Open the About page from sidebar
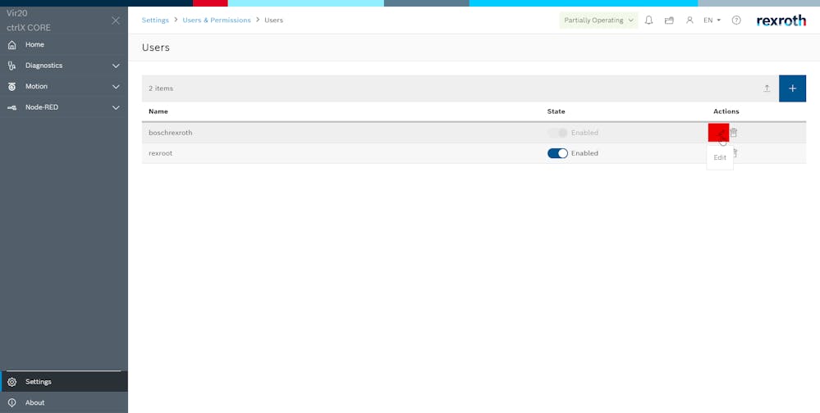Image resolution: width=820 pixels, height=413 pixels. [x=64, y=402]
